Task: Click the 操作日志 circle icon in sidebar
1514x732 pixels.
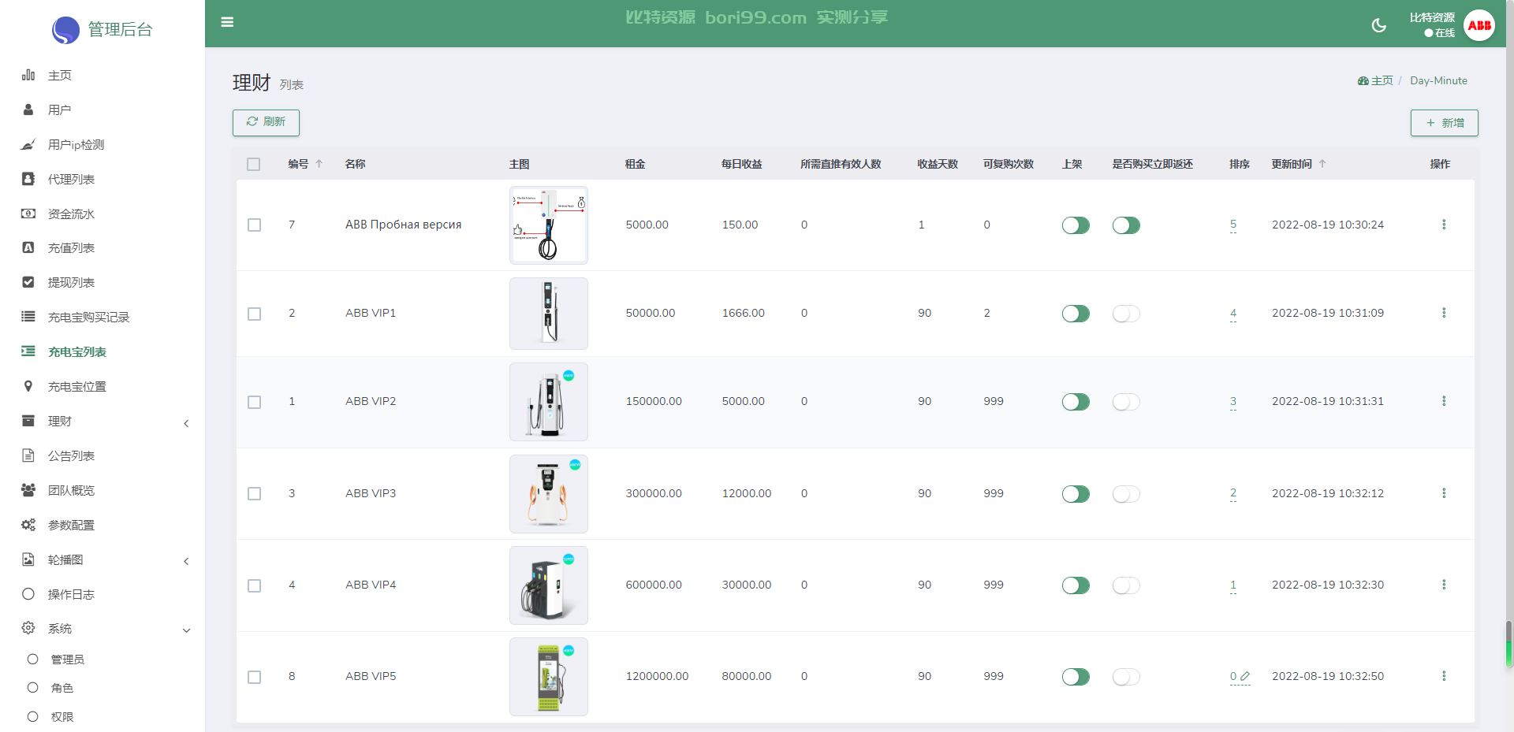Action: tap(28, 594)
